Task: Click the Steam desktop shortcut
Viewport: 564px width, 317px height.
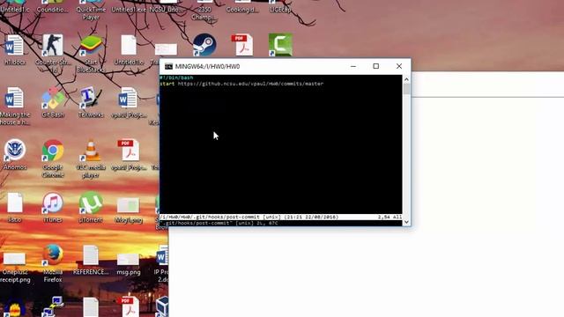Action: point(204,45)
